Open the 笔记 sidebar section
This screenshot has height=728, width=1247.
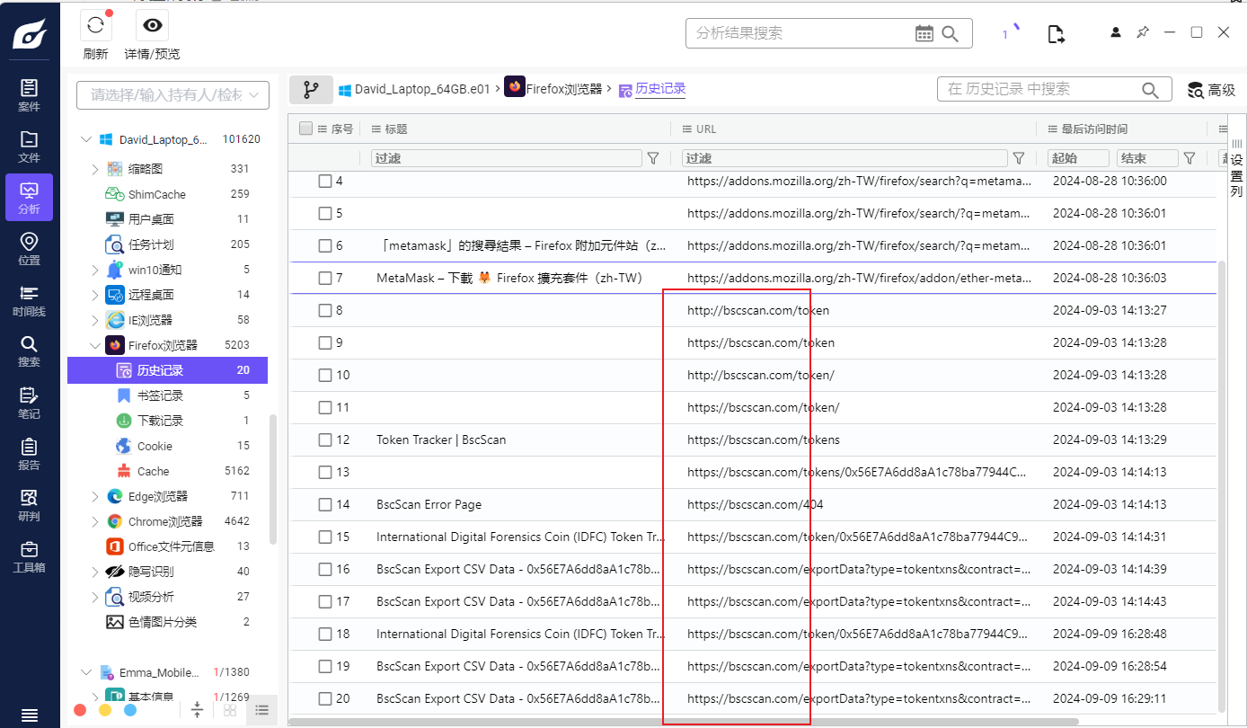tap(29, 402)
